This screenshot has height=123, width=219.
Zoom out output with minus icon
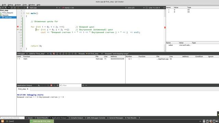[86, 85]
